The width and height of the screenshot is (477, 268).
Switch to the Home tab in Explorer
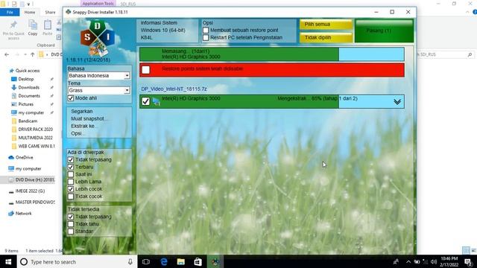tap(30, 12)
